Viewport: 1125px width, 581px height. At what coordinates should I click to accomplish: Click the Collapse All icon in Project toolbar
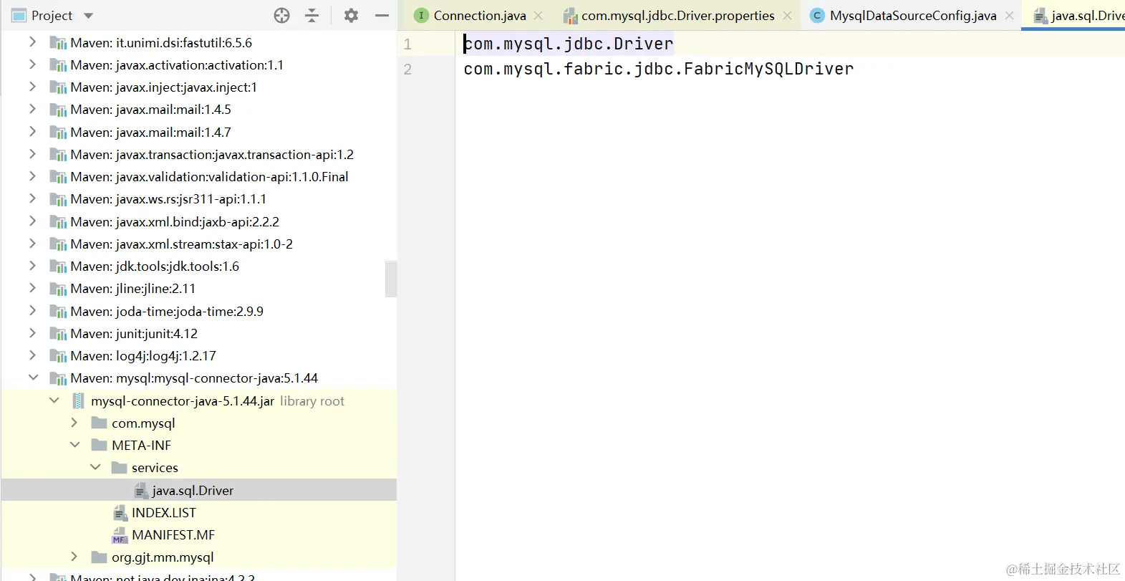[x=312, y=15]
